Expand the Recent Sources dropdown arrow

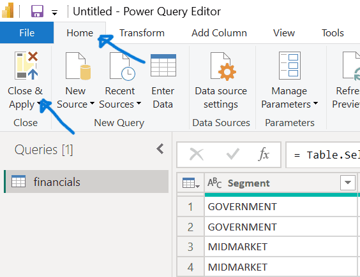[x=139, y=103]
